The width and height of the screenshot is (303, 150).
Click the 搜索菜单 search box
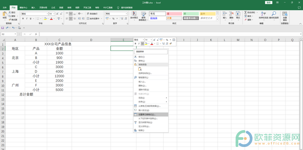[x=151, y=52]
